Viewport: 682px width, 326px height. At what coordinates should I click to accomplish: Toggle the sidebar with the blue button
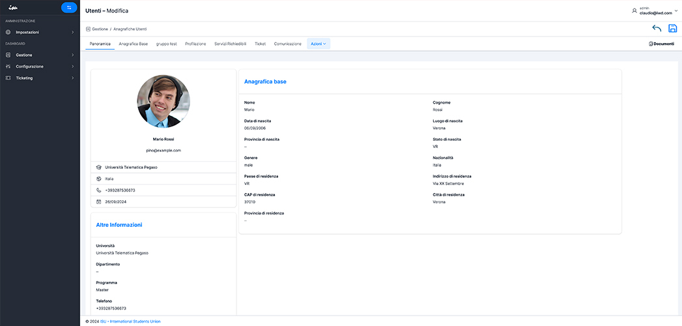tap(69, 8)
